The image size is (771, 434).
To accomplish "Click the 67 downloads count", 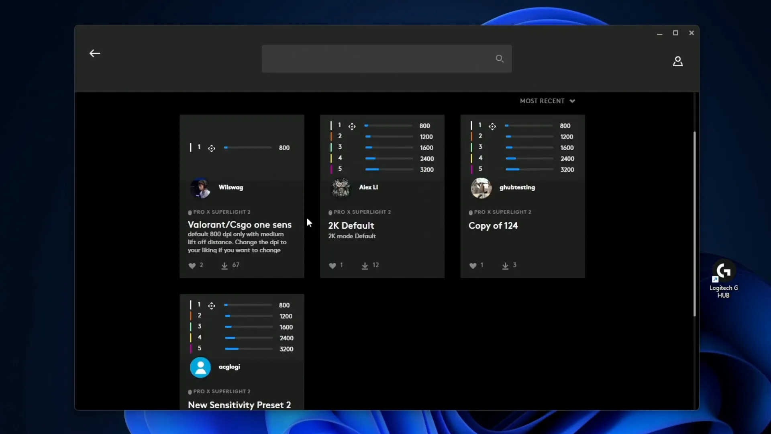I will click(x=236, y=265).
